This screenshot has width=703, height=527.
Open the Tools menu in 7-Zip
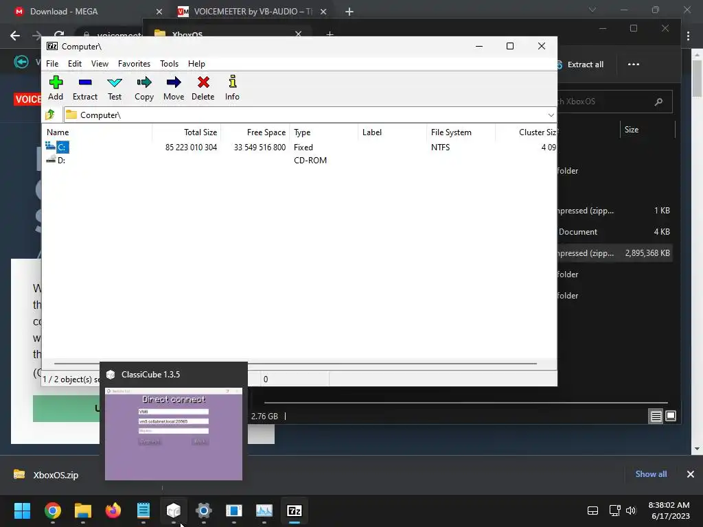tap(169, 64)
